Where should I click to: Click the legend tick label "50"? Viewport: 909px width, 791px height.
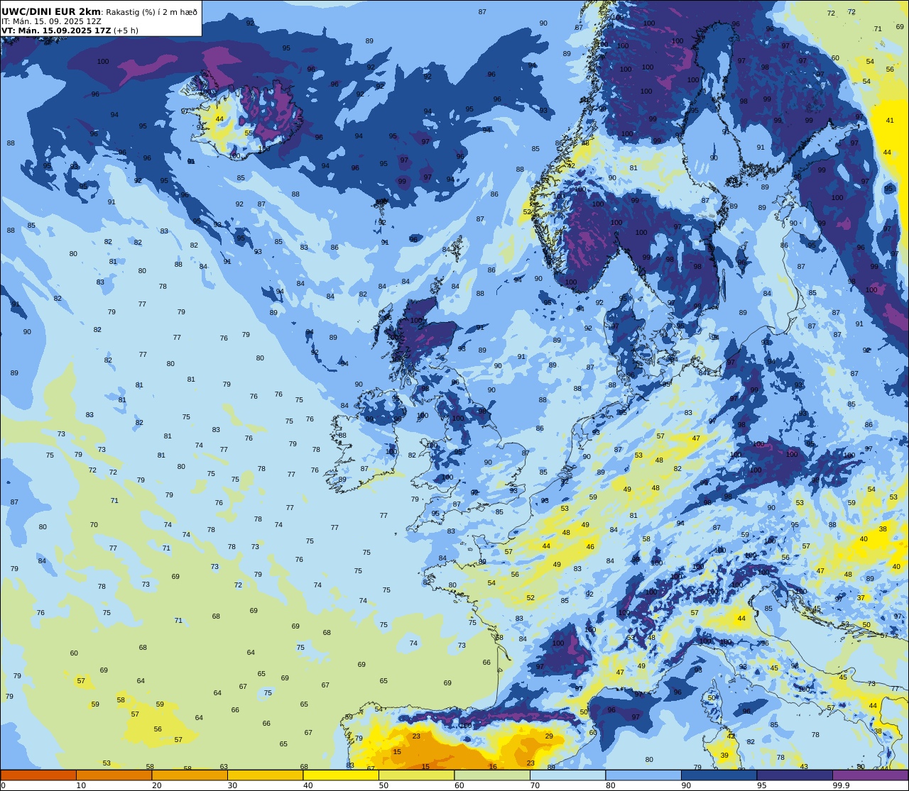[x=383, y=785]
